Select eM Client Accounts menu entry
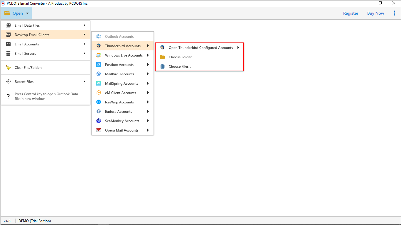The width and height of the screenshot is (401, 225). [123, 93]
